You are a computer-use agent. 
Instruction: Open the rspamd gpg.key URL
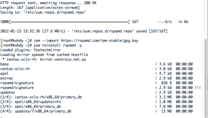point(100,41)
